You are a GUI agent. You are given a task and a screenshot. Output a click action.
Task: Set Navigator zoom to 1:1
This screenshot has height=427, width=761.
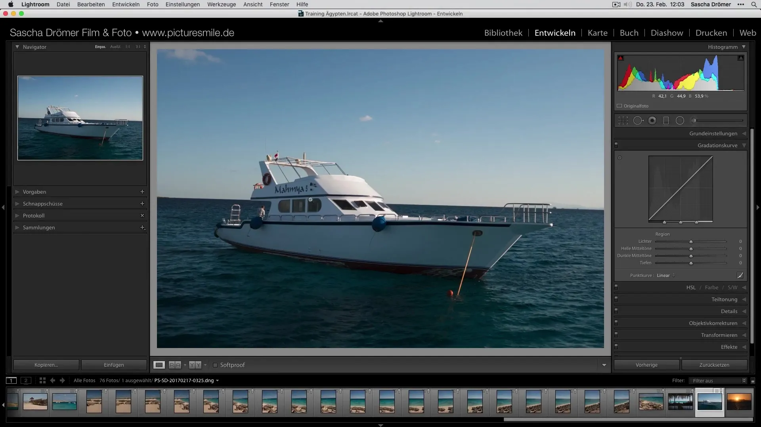point(128,47)
